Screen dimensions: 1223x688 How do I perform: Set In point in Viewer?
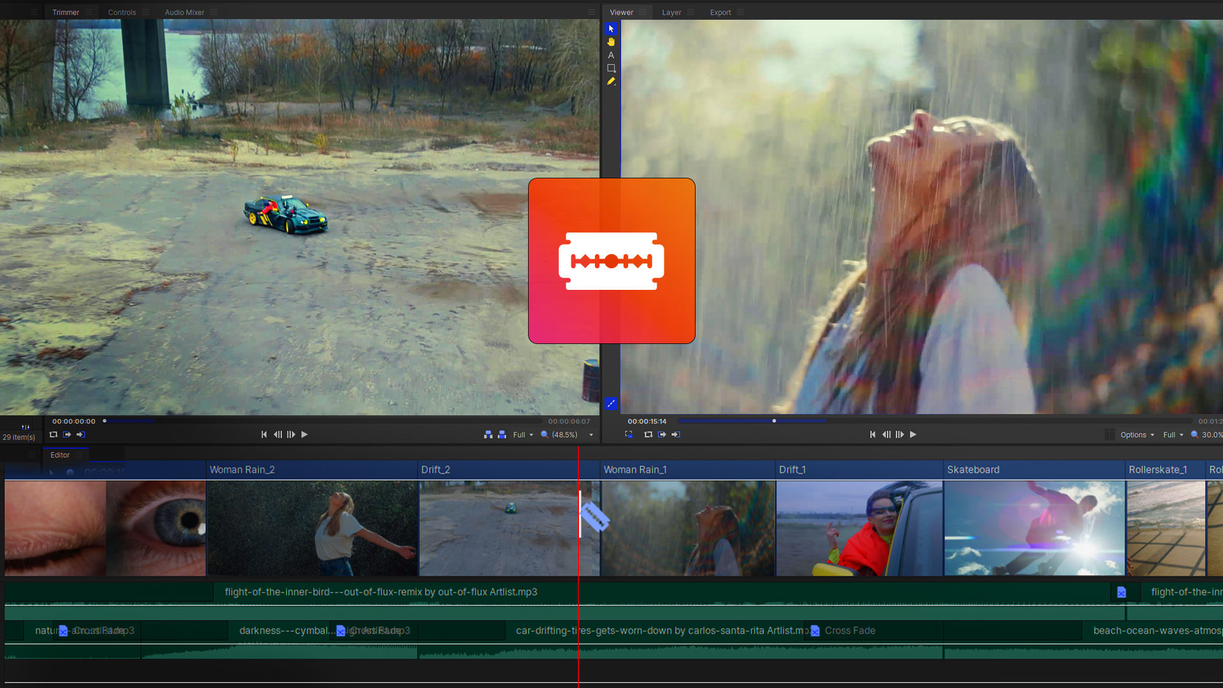pyautogui.click(x=662, y=434)
